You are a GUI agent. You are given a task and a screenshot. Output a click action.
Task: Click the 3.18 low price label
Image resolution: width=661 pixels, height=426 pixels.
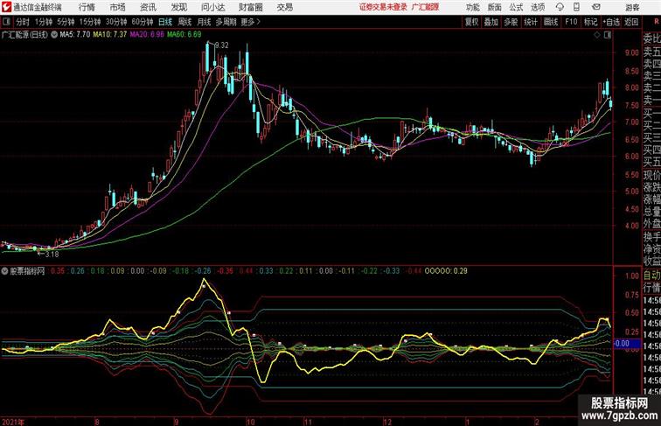[x=52, y=255]
